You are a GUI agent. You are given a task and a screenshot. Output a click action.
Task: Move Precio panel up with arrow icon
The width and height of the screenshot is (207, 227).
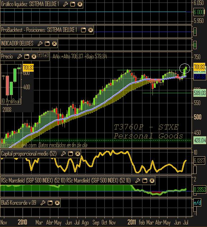(40, 55)
